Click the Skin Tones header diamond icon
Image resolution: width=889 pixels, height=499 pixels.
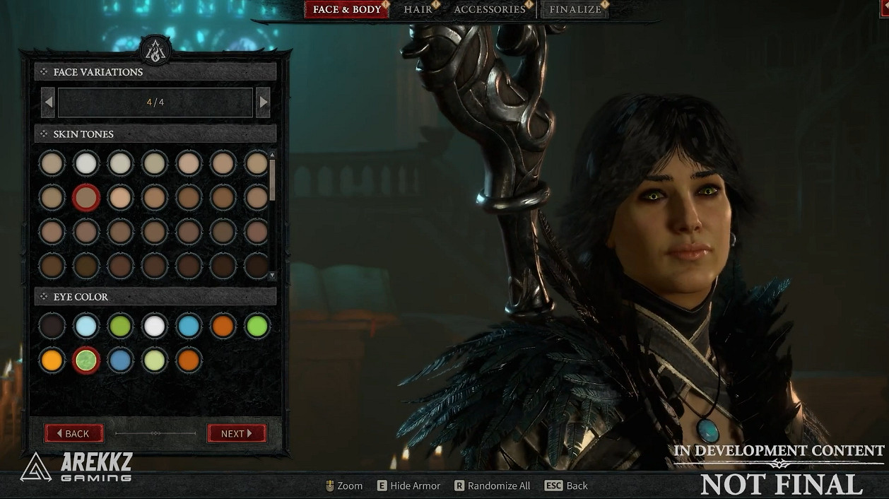pyautogui.click(x=44, y=134)
